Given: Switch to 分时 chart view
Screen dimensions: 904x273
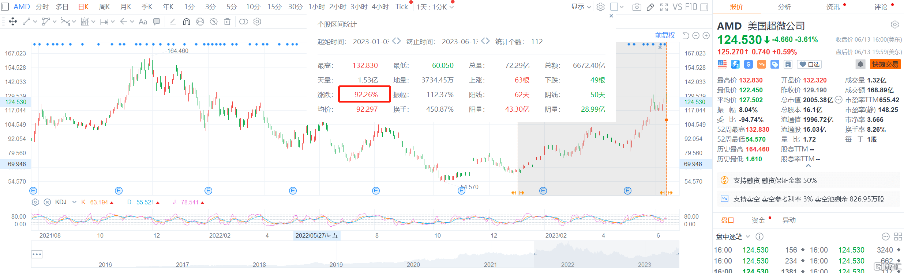Looking at the screenshot, I should coord(42,7).
